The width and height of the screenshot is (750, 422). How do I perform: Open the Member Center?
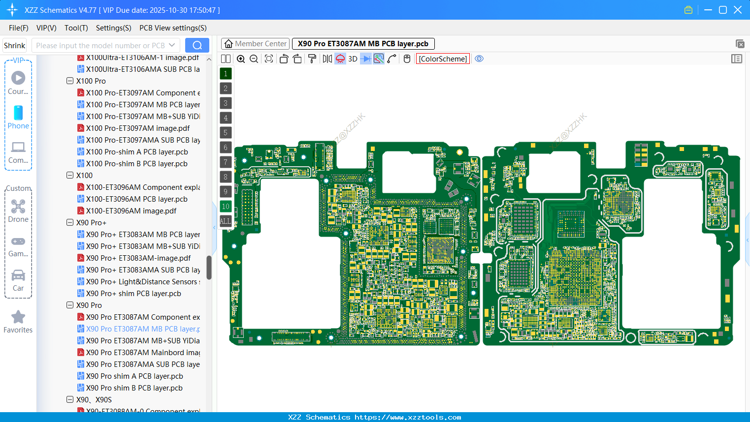coord(255,43)
